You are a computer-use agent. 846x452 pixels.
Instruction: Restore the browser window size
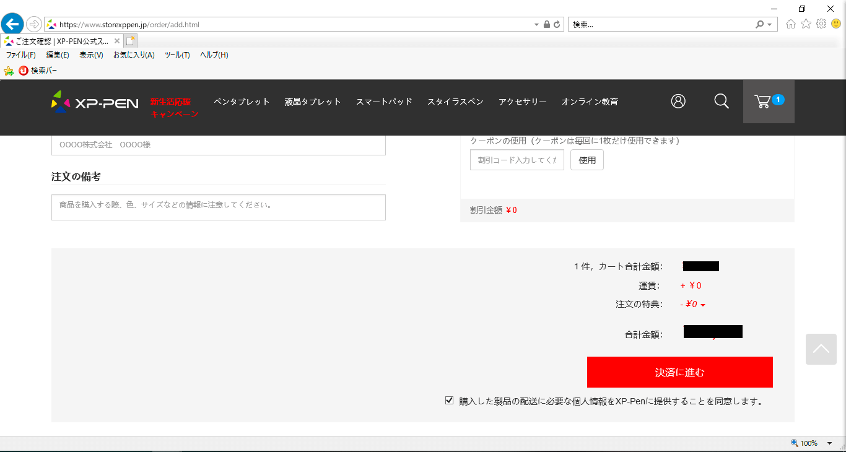click(802, 9)
